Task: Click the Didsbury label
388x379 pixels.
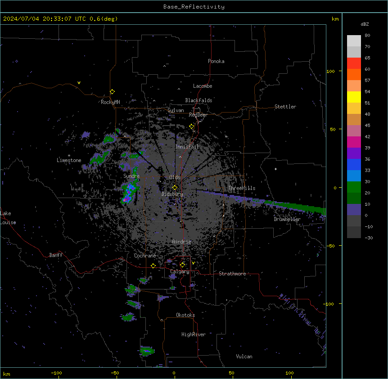Action: pyautogui.click(x=172, y=194)
